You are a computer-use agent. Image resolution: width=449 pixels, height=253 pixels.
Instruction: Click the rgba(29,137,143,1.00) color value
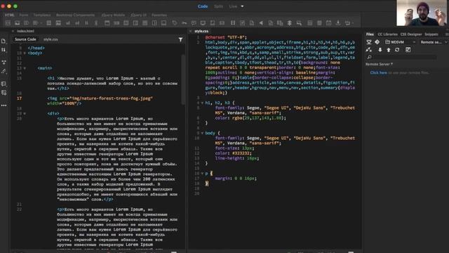pos(259,118)
